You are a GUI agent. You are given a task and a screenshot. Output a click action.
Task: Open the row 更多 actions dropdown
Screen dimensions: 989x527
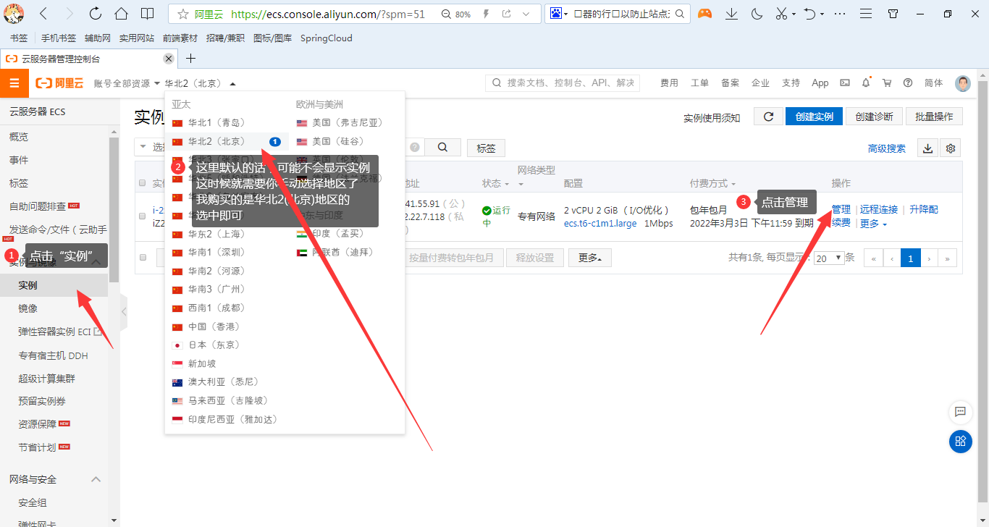click(873, 224)
